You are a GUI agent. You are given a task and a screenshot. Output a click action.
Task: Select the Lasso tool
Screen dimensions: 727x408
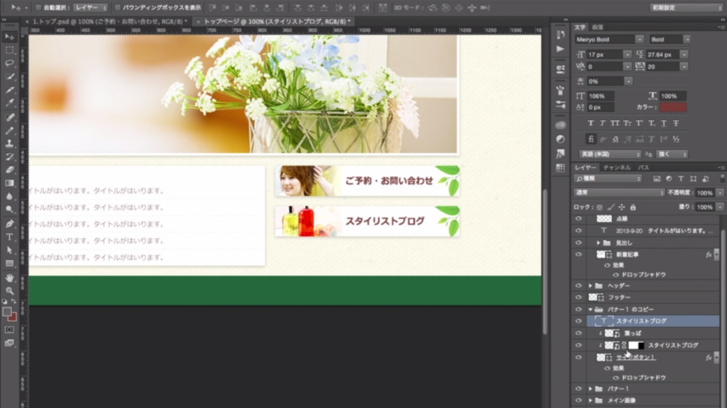[9, 63]
